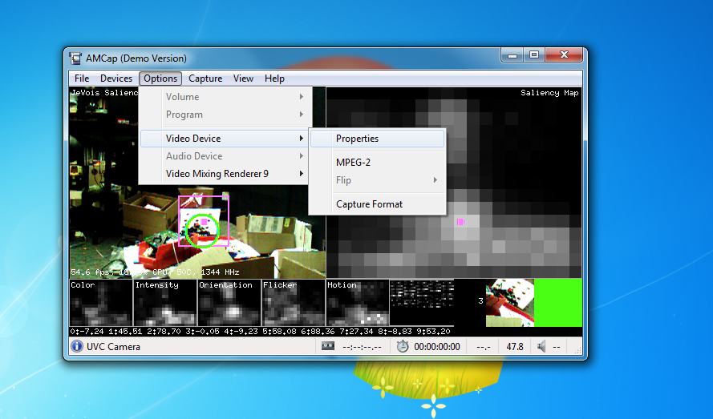The width and height of the screenshot is (713, 419).
Task: Open the File menu
Action: (x=82, y=79)
